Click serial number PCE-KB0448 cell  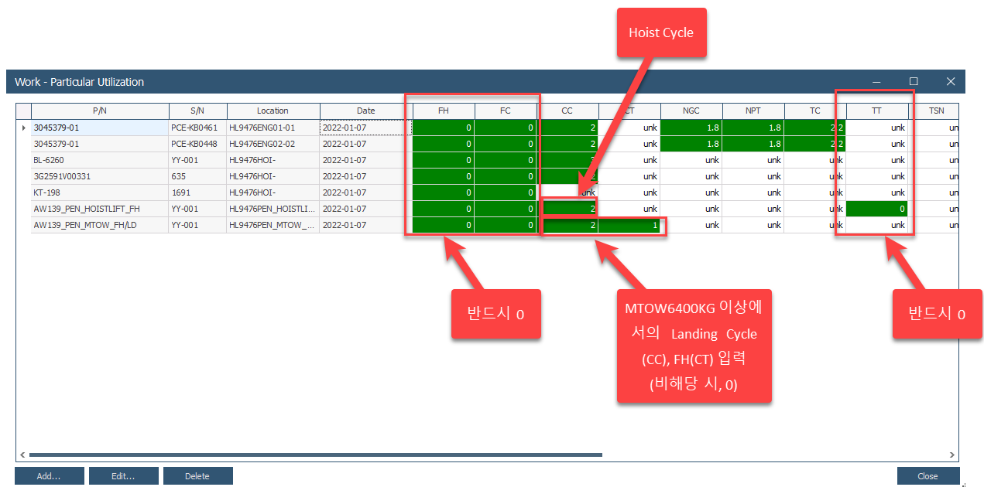(197, 144)
